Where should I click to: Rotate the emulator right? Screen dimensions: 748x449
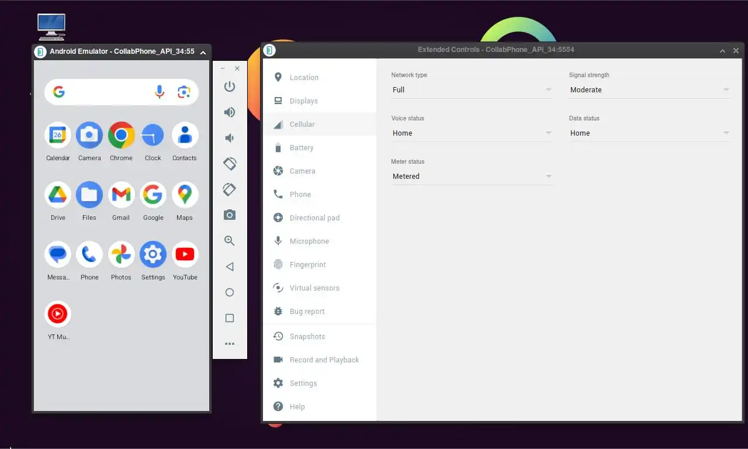pyautogui.click(x=230, y=189)
